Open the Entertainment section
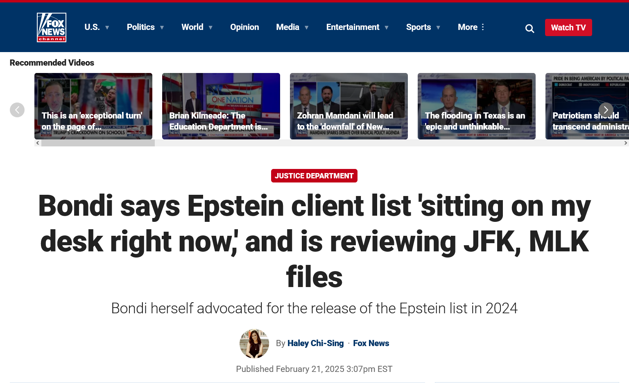 click(x=353, y=27)
